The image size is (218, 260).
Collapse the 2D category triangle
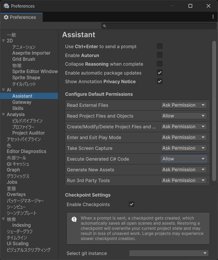(3, 41)
